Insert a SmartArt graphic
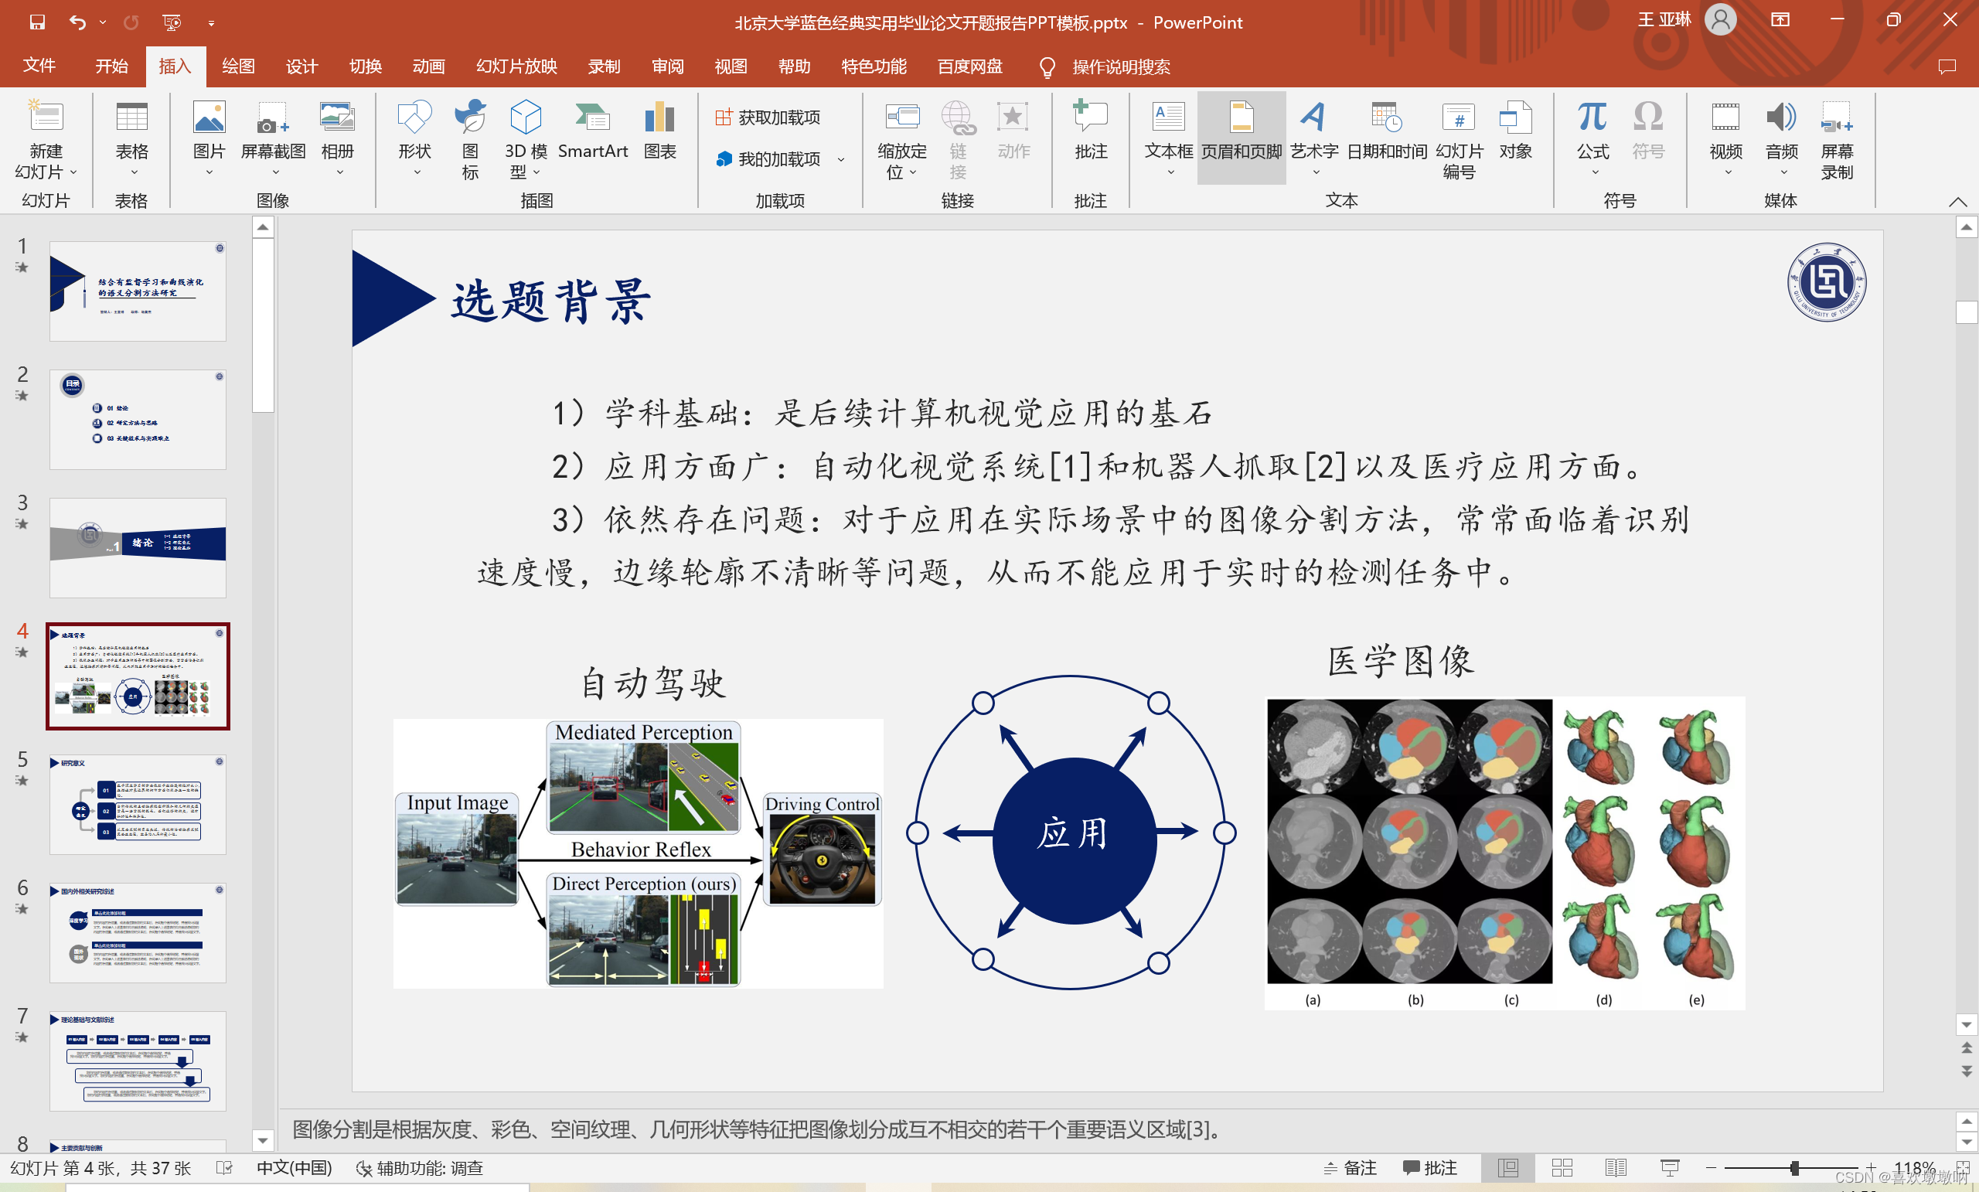This screenshot has width=1979, height=1192. (x=594, y=132)
